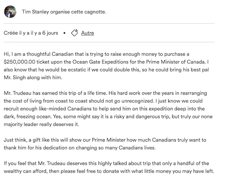Screen dimensions: 238x188
Task: Open the Autre category link
Action: pos(87,33)
